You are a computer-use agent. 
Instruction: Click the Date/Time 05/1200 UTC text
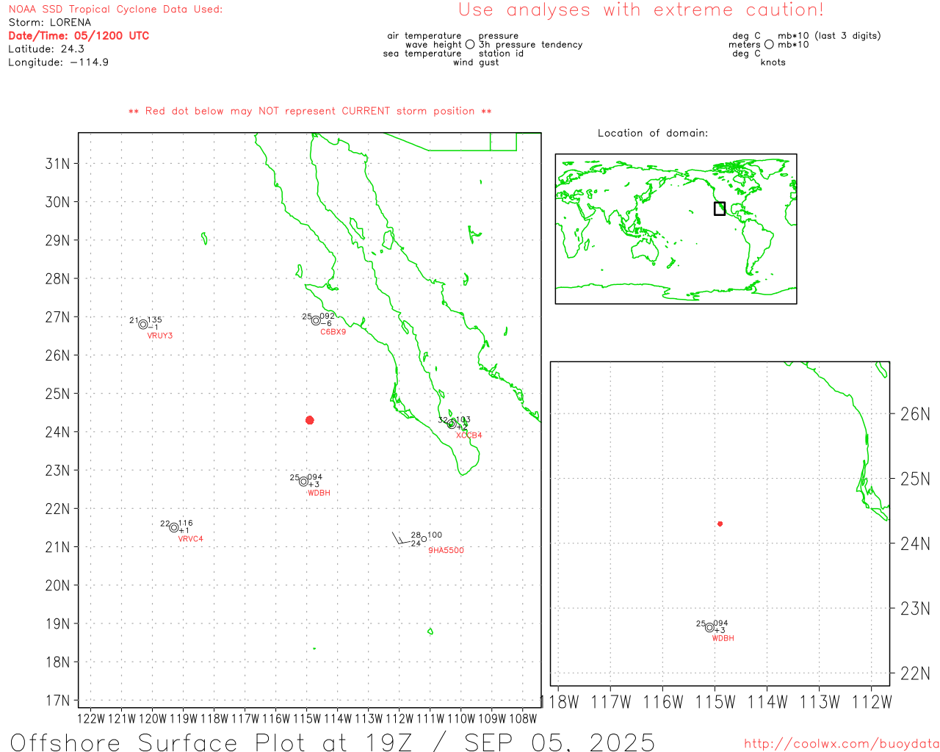click(79, 36)
